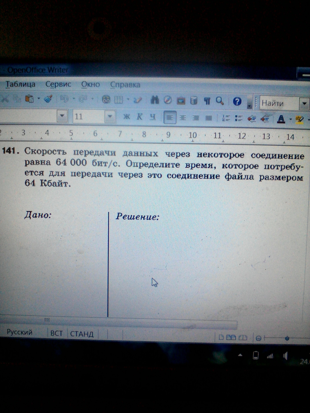Click the ВСТ insert mode status field
This screenshot has height=413, width=310.
(x=56, y=333)
